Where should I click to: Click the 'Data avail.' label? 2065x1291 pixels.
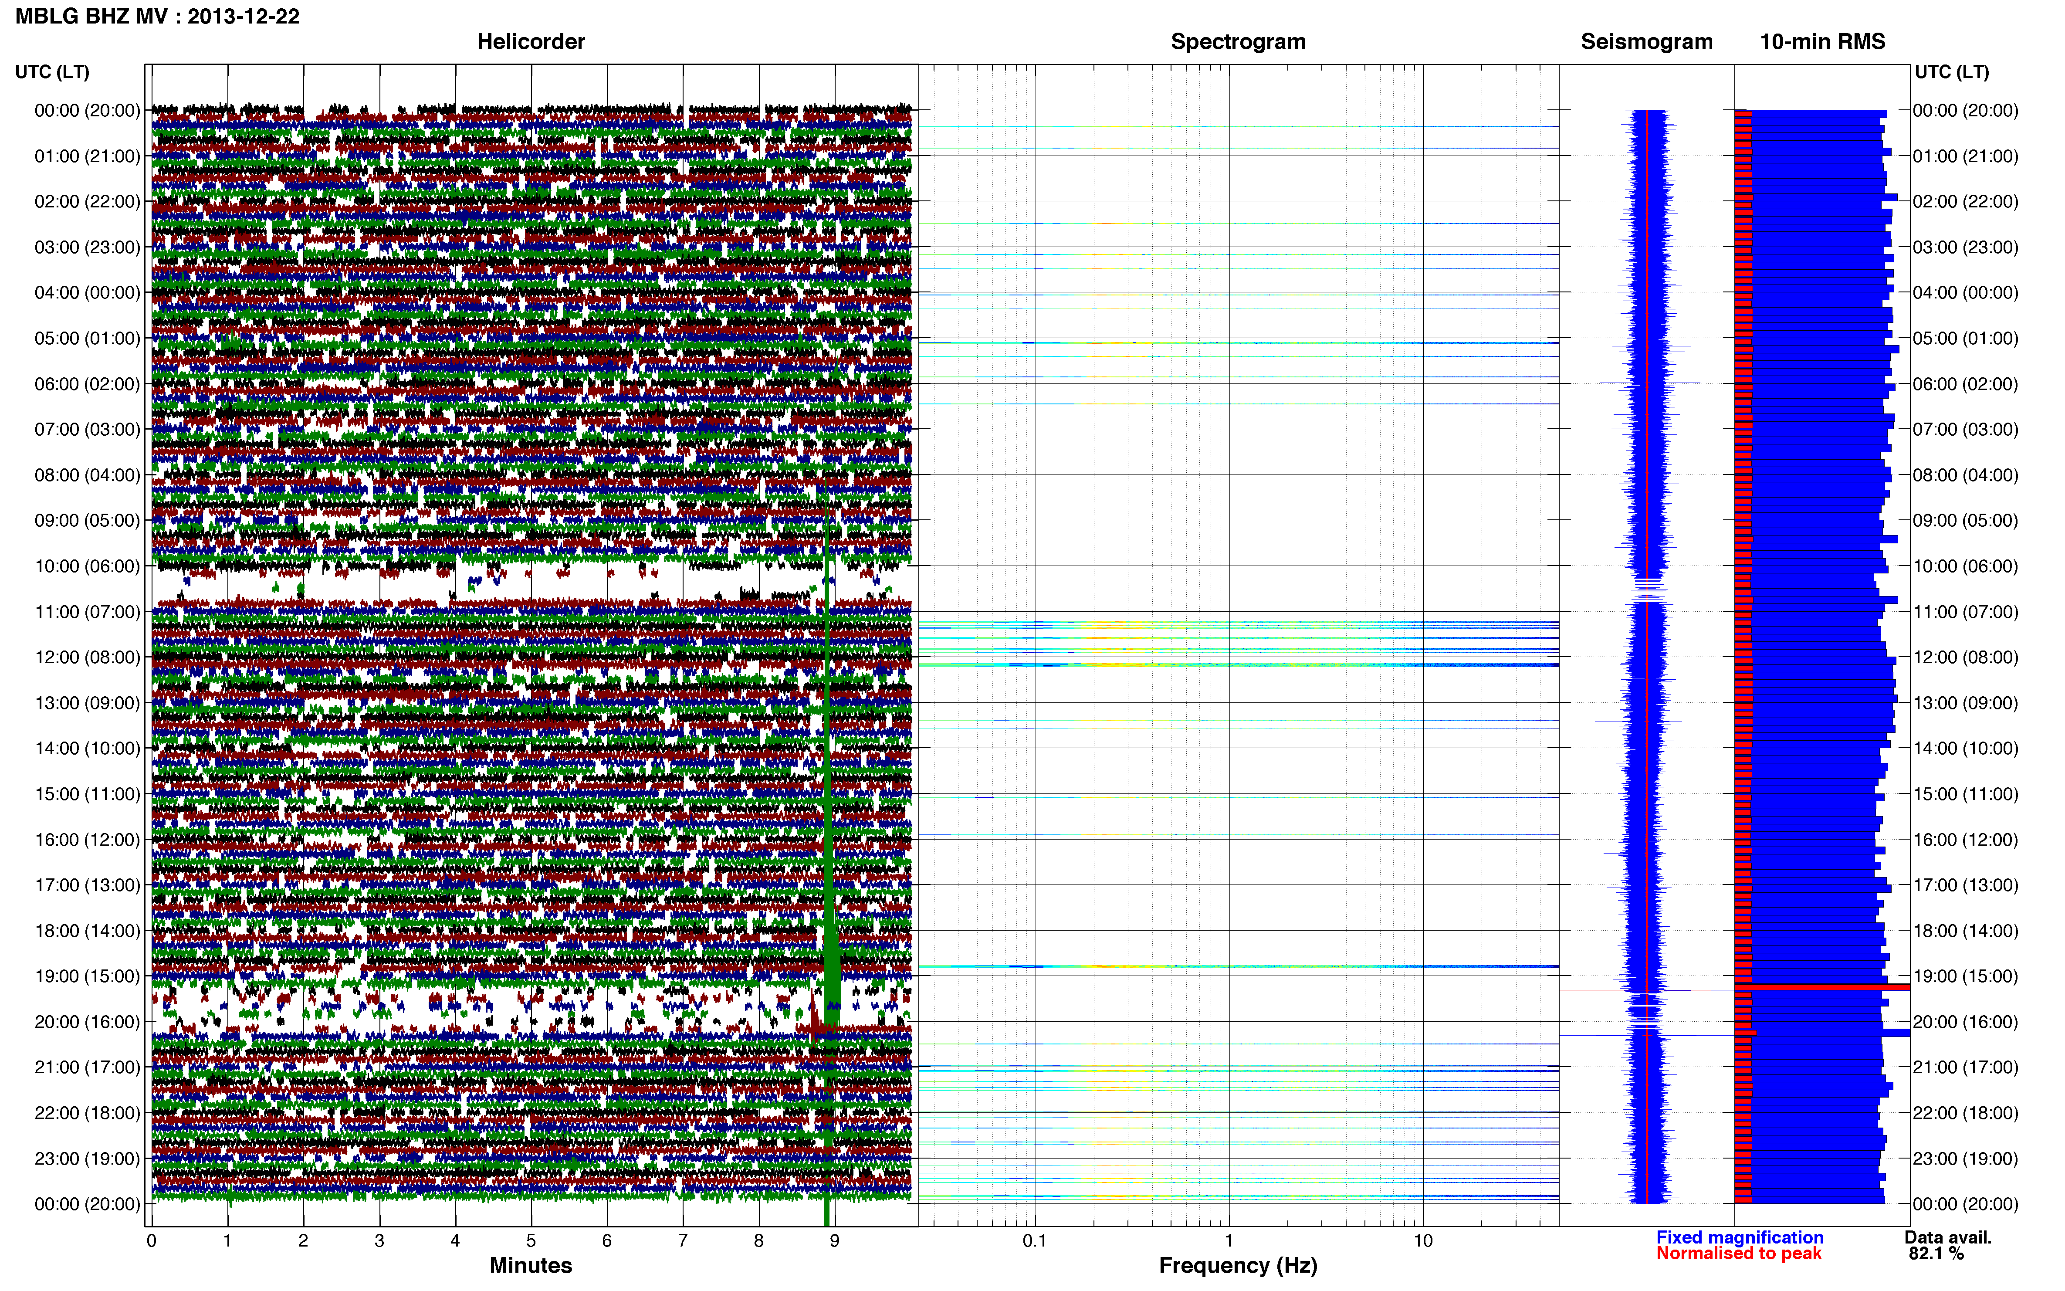pos(1948,1237)
